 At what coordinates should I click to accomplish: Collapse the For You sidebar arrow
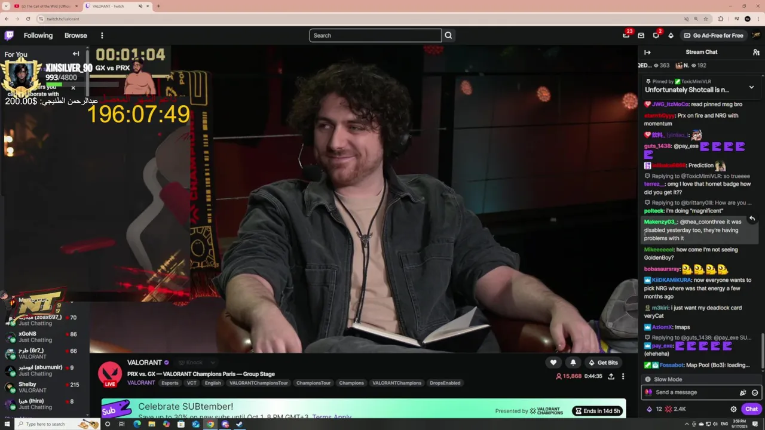[76, 54]
